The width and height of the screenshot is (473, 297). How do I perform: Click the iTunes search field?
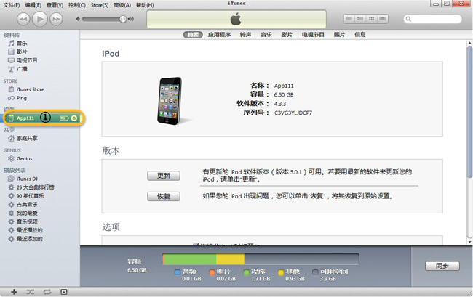[432, 19]
